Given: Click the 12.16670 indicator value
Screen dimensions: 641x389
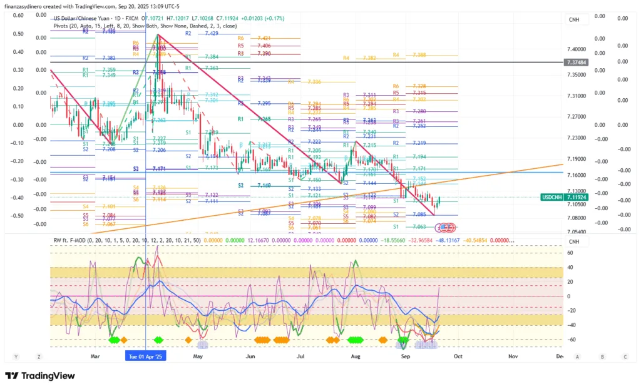Looking at the screenshot, I should click(258, 240).
